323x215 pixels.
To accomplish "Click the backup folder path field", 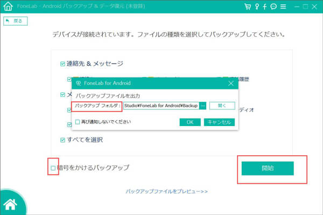I will click(161, 106).
